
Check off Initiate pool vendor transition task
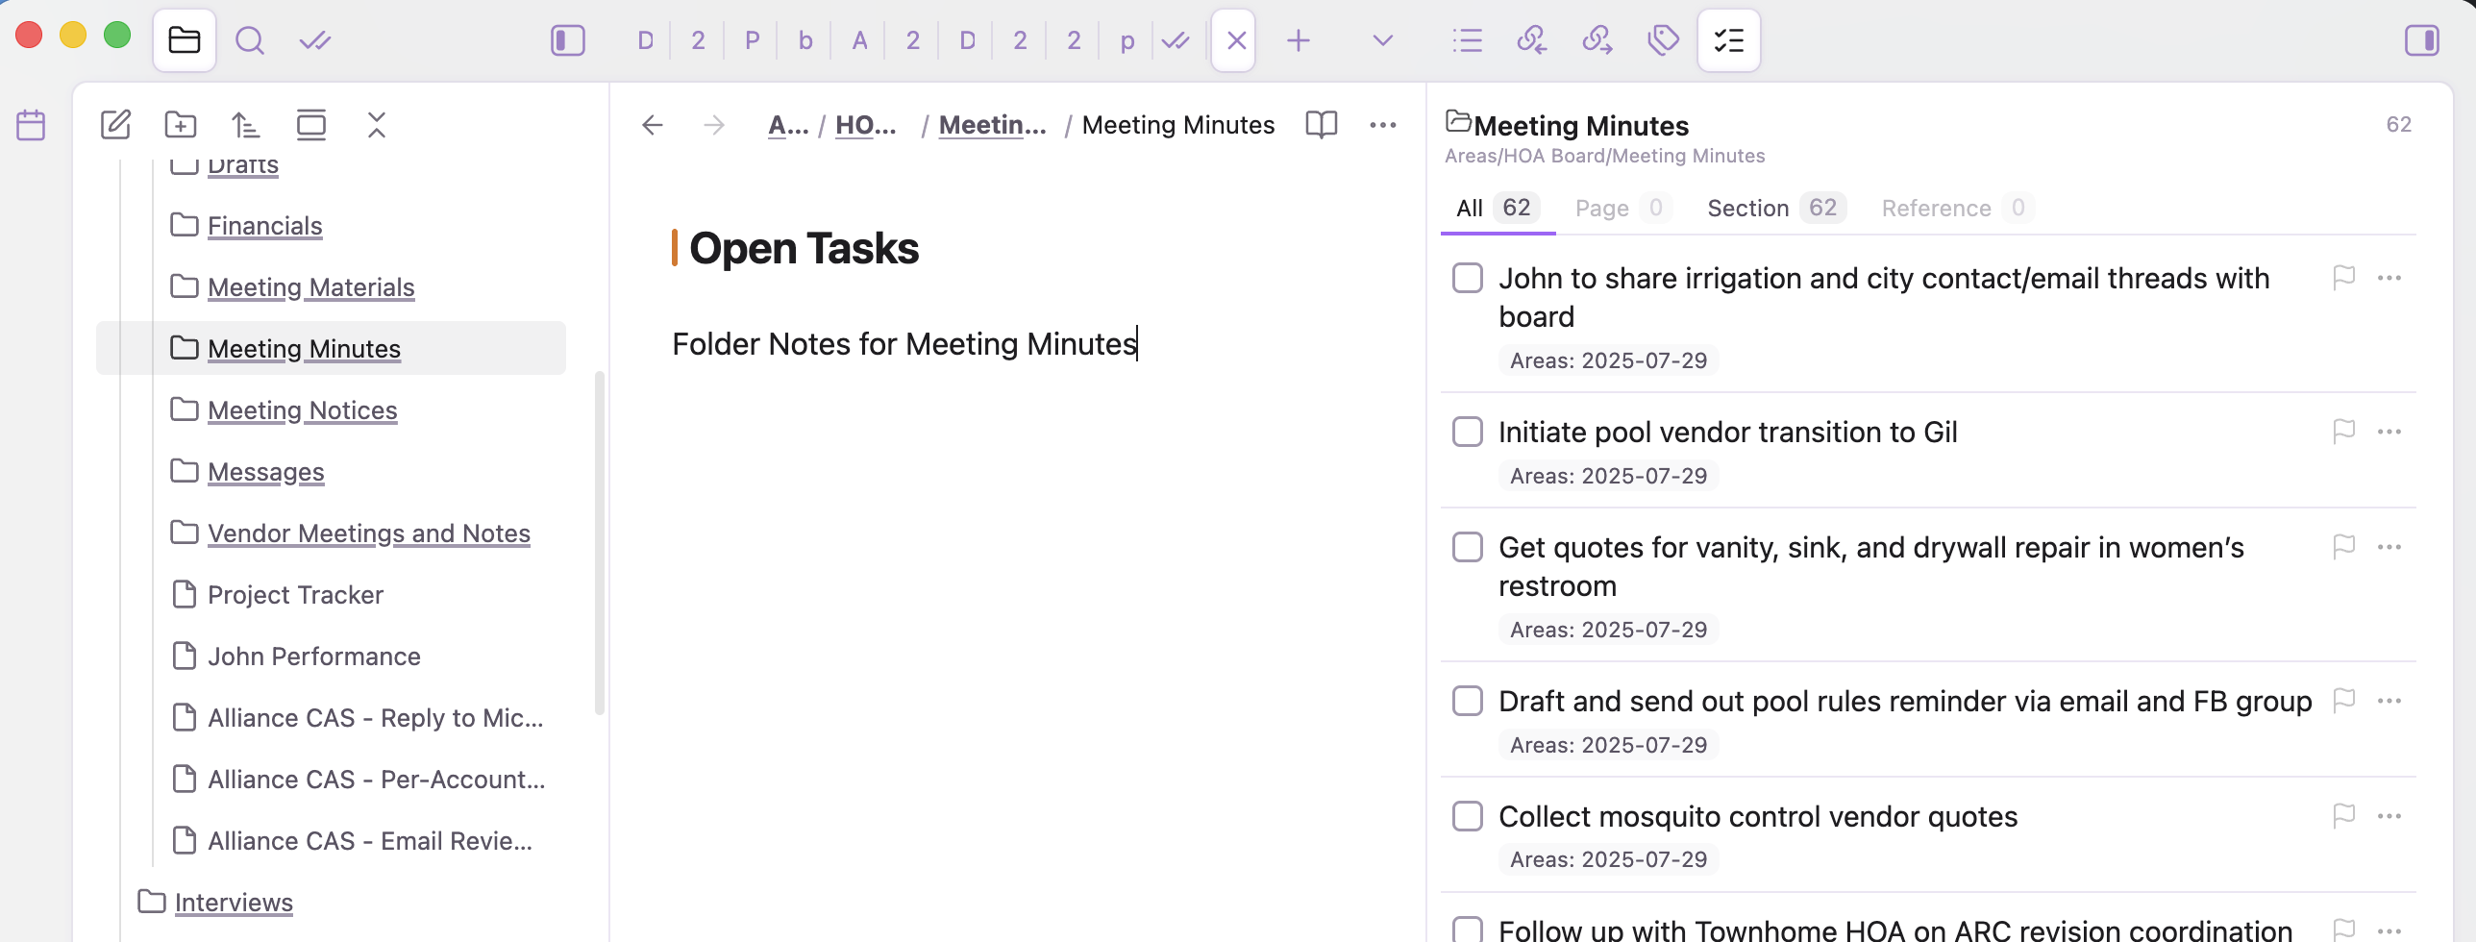tap(1468, 432)
